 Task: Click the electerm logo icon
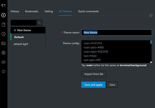point(4,5)
